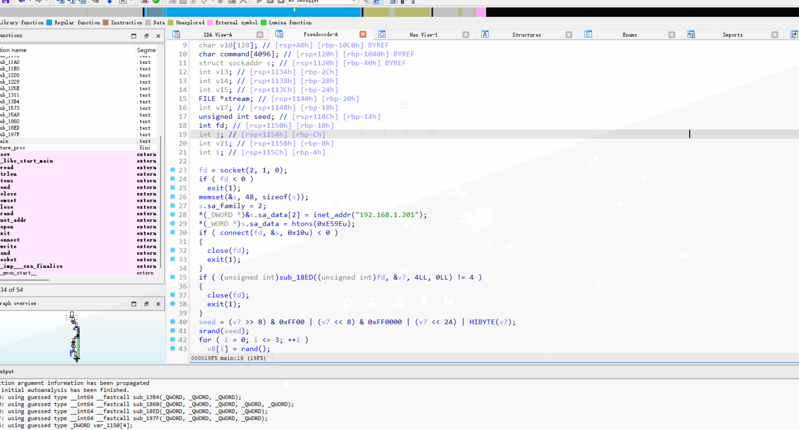Toggle breakpoint dot on line 23
799x430 pixels.
click(x=173, y=170)
